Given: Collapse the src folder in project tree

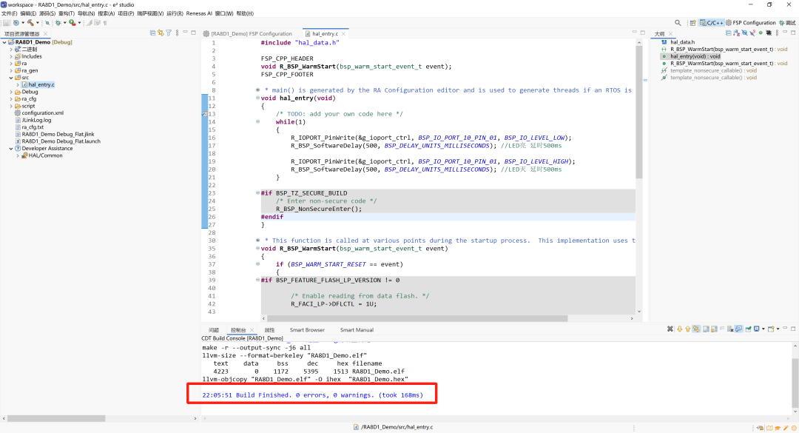Looking at the screenshot, I should [x=11, y=78].
